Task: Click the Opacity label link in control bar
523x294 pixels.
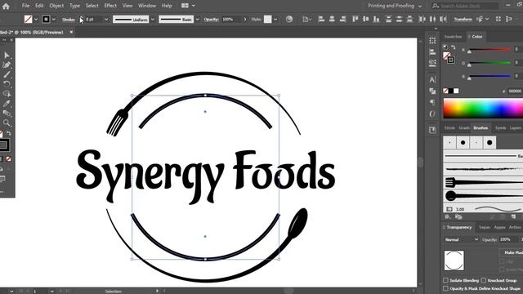Action: coord(211,20)
